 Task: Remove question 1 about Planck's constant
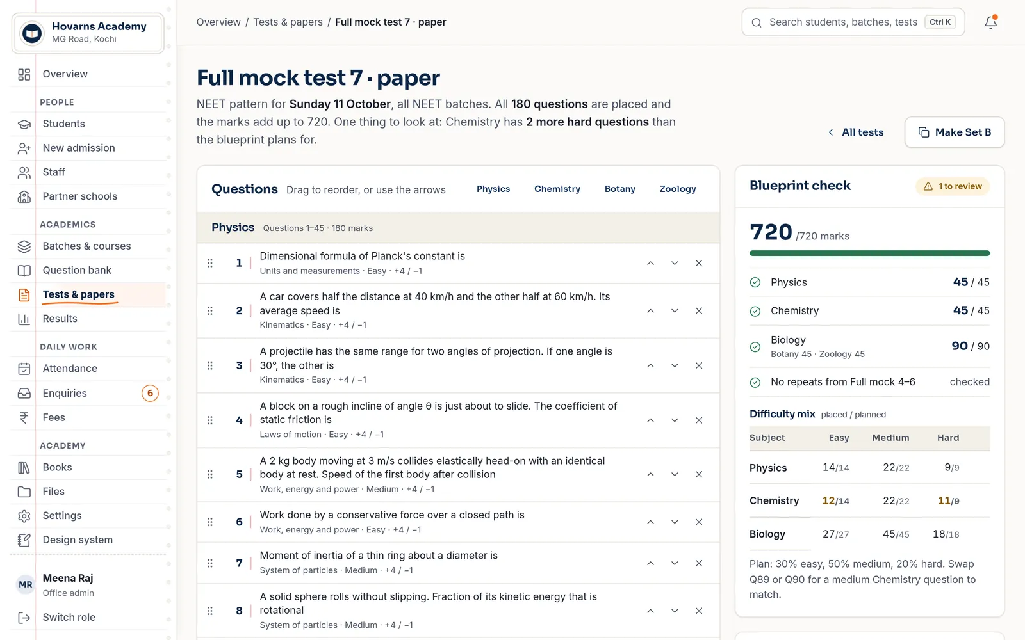pyautogui.click(x=699, y=263)
